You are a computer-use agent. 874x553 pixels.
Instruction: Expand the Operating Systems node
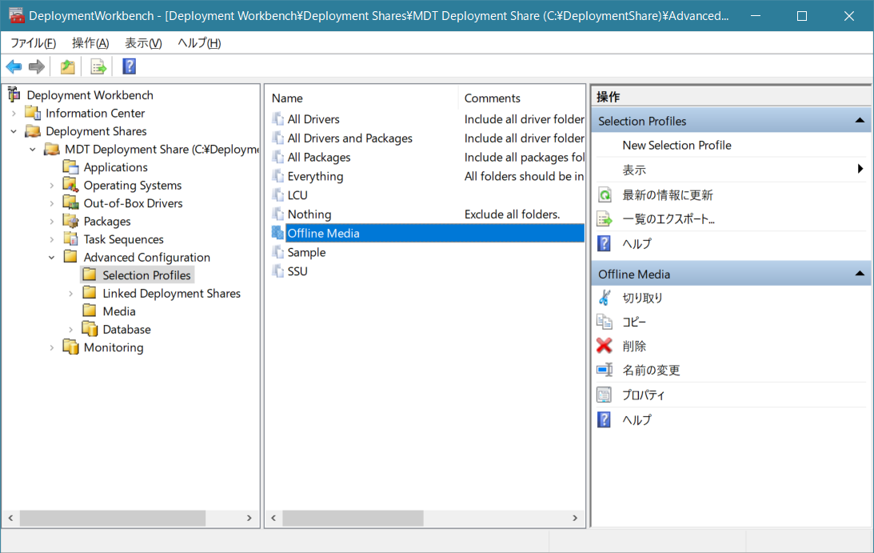pyautogui.click(x=52, y=185)
